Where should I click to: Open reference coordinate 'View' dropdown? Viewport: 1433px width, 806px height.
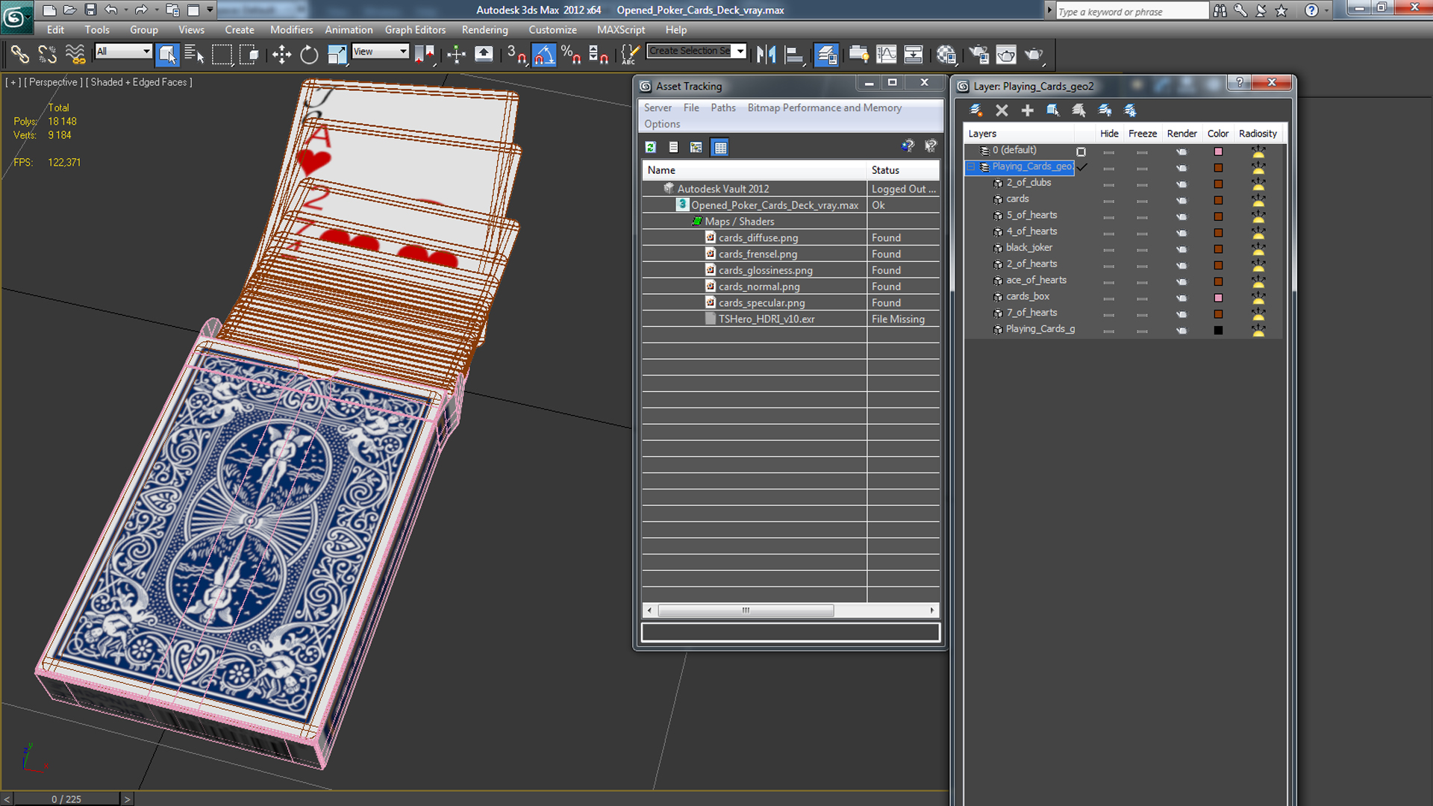pos(380,51)
